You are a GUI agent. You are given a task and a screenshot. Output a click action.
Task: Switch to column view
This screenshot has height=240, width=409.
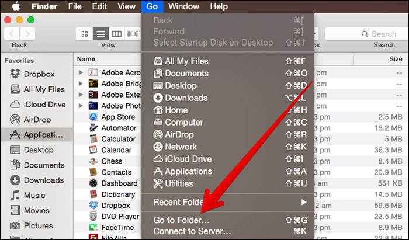[117, 34]
